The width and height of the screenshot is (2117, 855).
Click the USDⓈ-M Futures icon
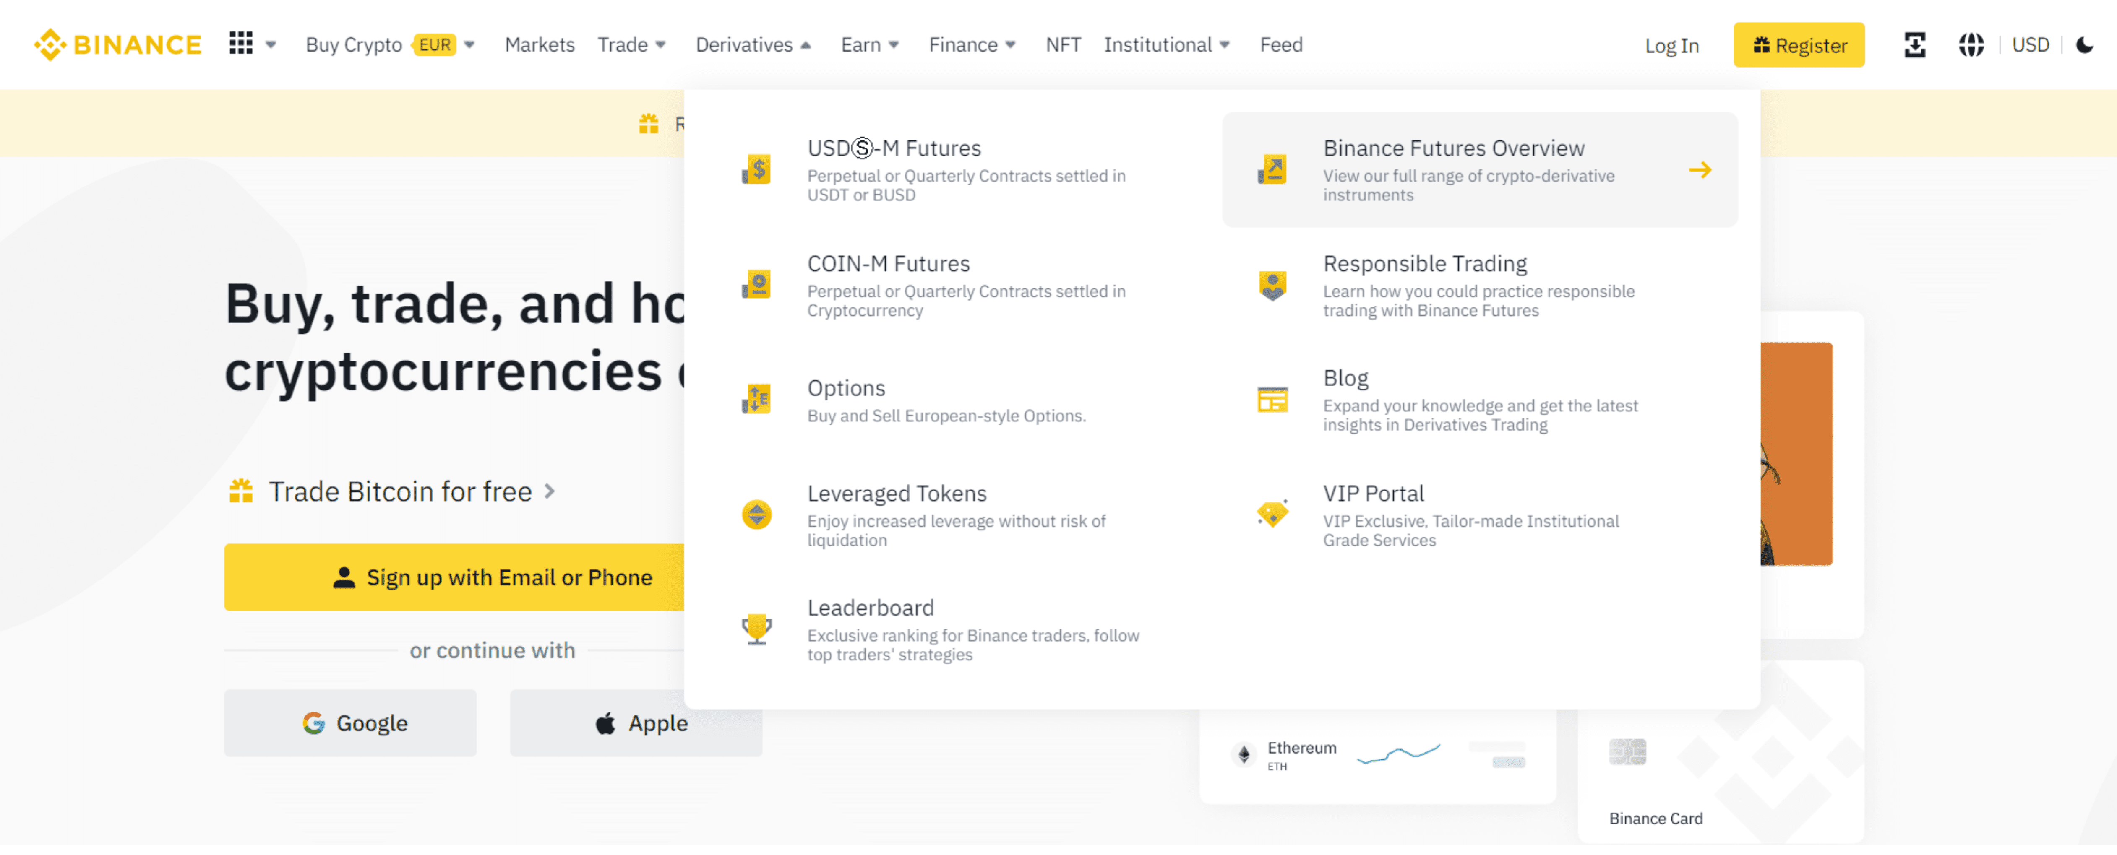(x=756, y=170)
